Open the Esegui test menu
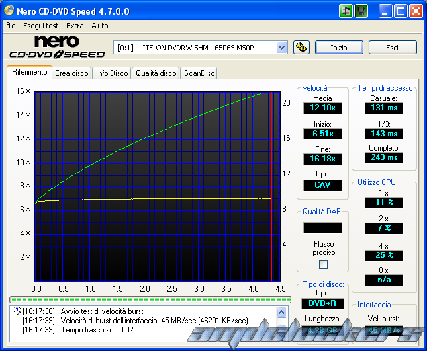Screen dimensions: 427x351 (x=41, y=26)
